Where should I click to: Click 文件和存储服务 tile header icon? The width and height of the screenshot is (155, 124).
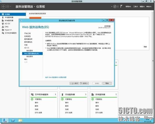click(x=32, y=94)
